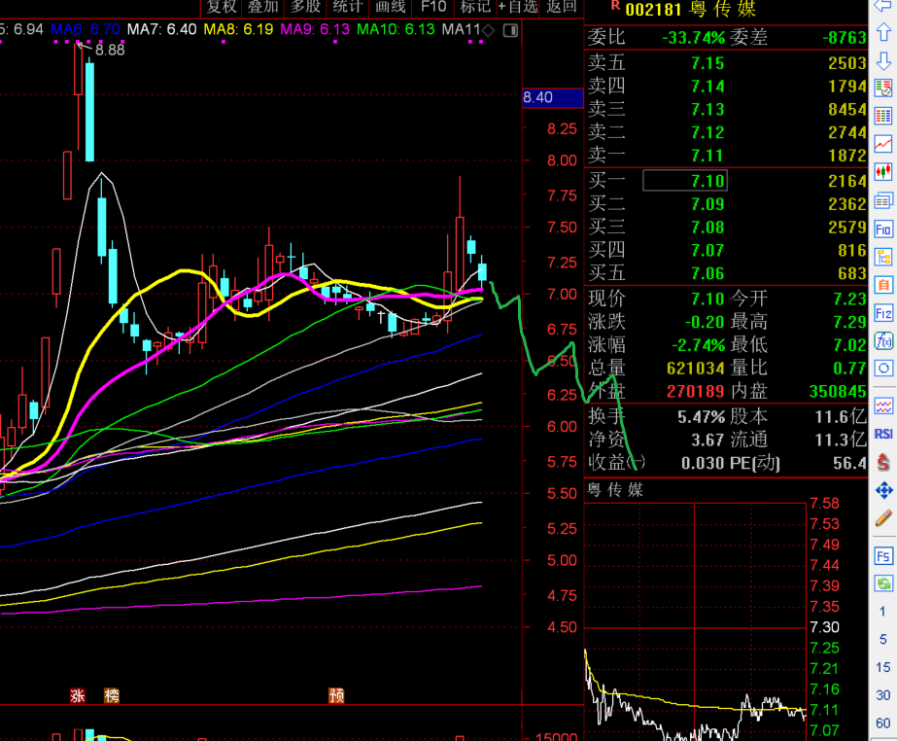Click +自选 to add to watchlist
The image size is (897, 741).
click(x=518, y=7)
